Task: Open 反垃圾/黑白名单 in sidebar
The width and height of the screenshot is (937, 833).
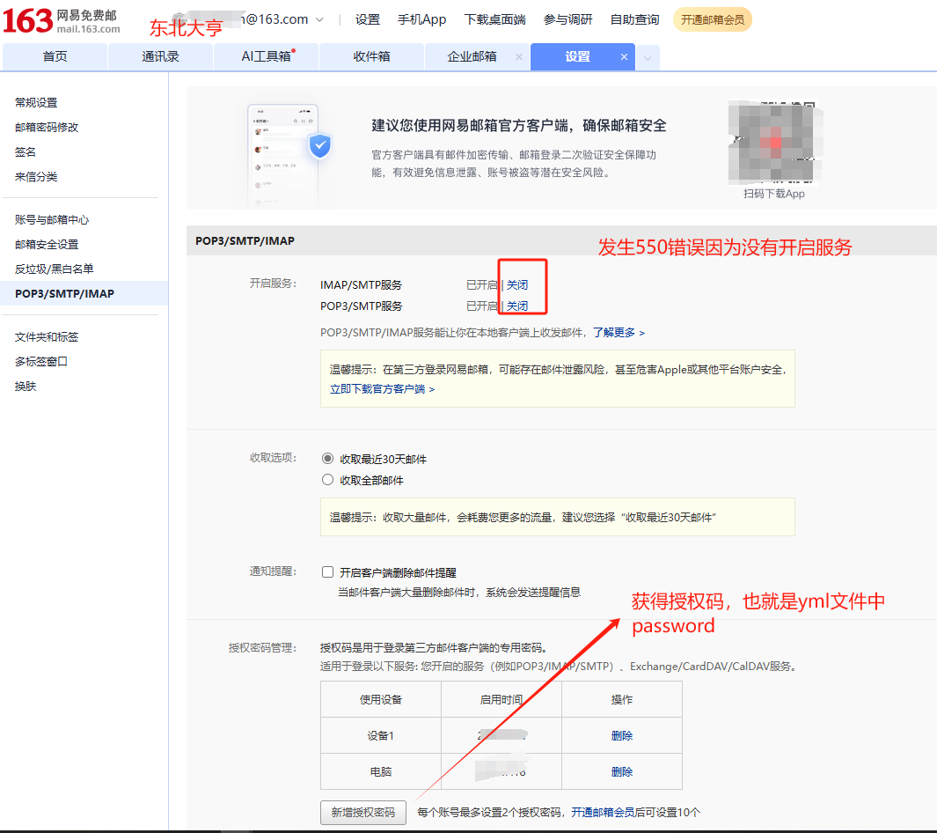Action: [55, 269]
